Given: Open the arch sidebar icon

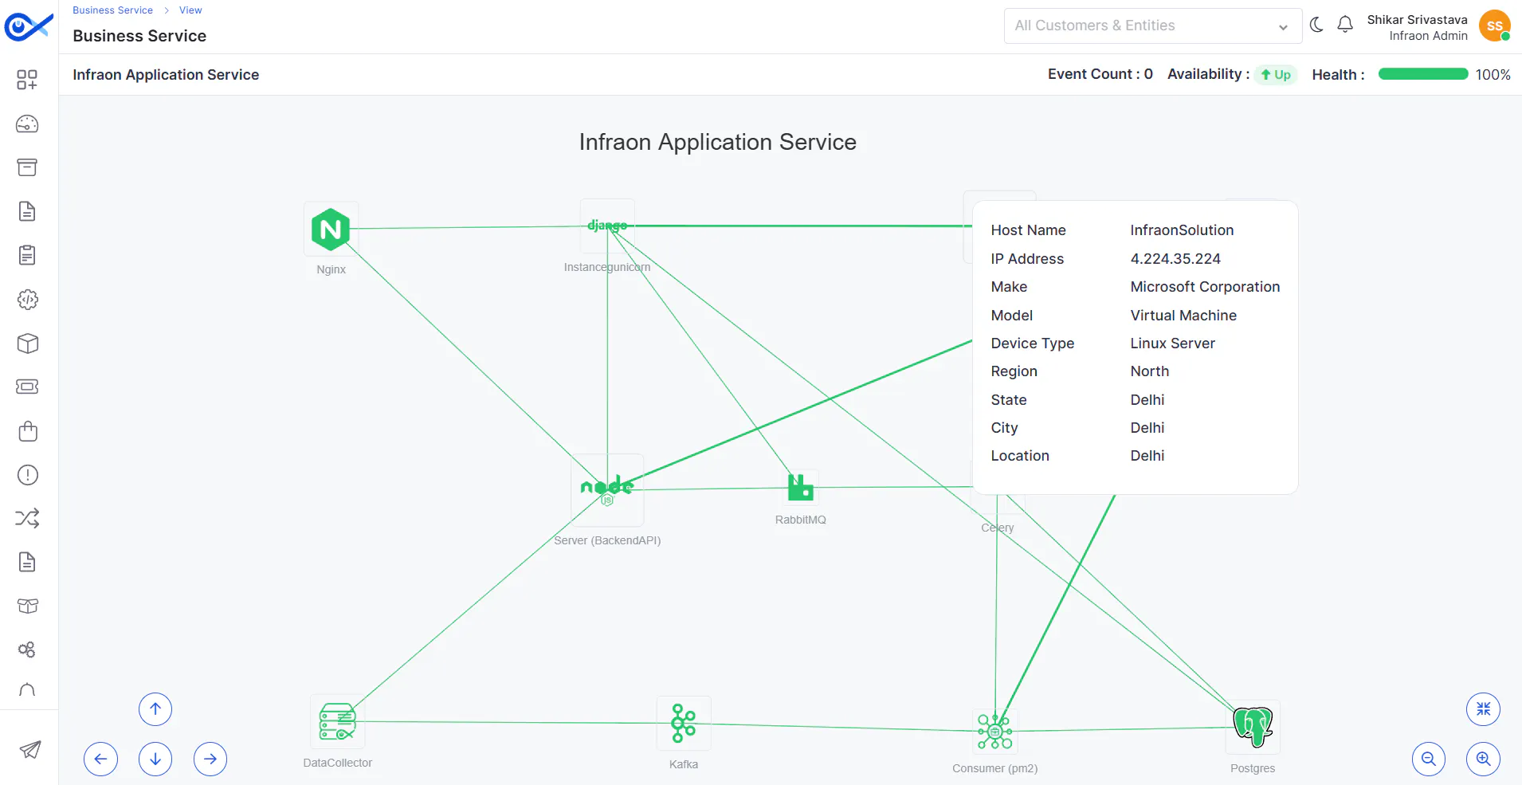Looking at the screenshot, I should [x=27, y=690].
